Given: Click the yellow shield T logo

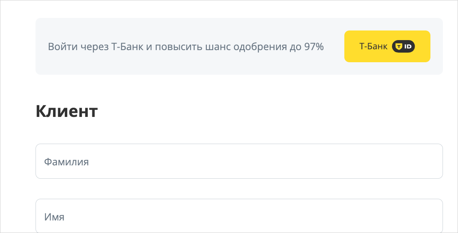Looking at the screenshot, I should point(399,46).
